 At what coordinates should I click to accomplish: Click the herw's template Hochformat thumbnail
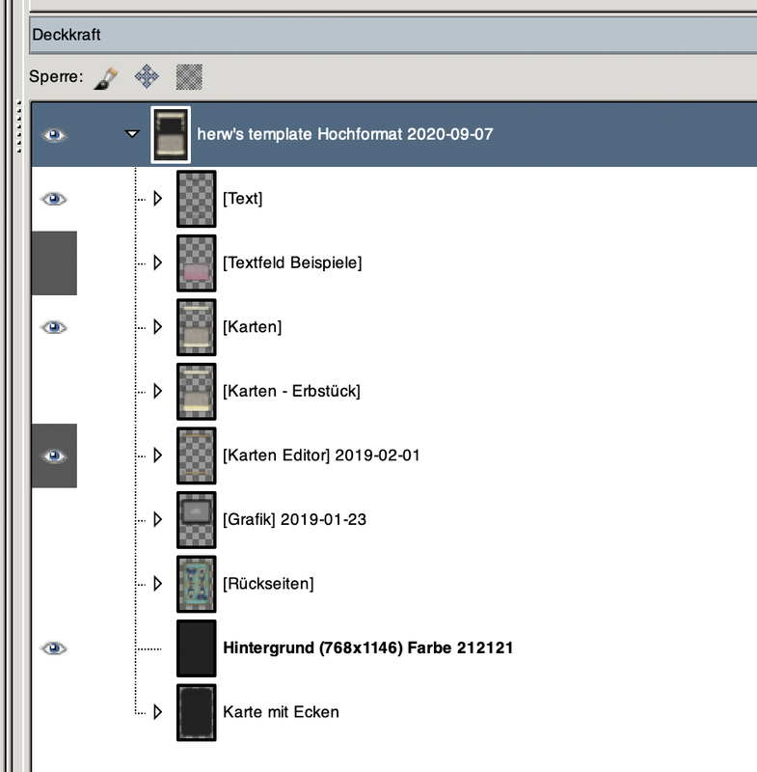pyautogui.click(x=171, y=135)
